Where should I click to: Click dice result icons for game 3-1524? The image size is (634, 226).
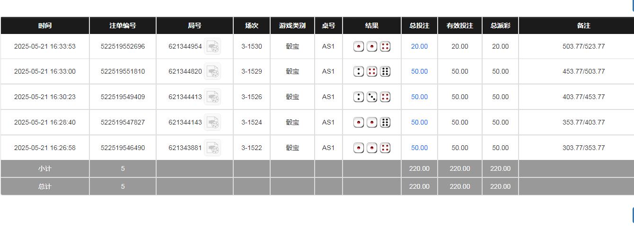coord(372,123)
